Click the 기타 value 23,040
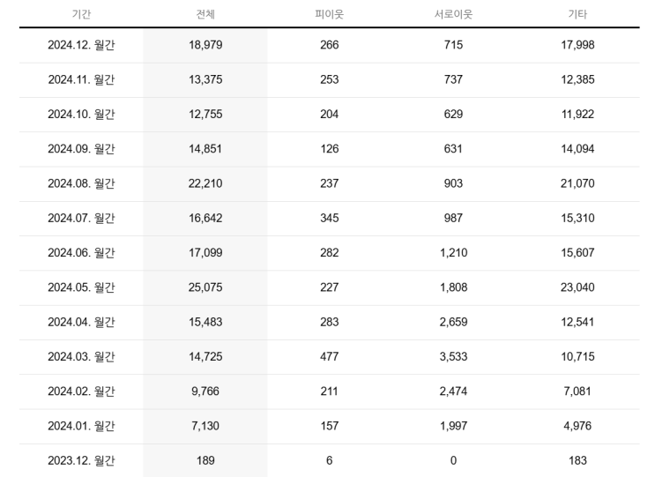Screen dimensions: 655x477 click(577, 287)
